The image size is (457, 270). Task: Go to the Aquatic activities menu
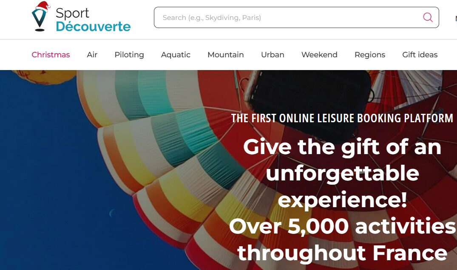(x=176, y=55)
